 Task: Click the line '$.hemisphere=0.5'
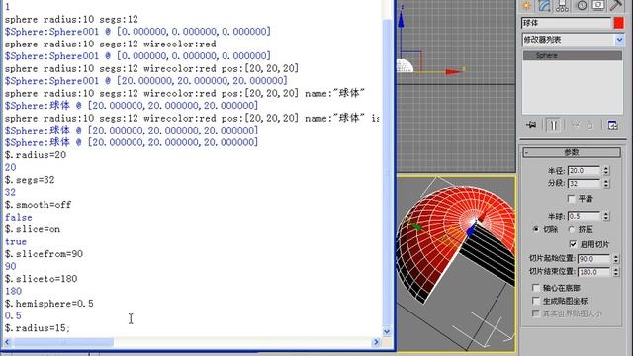point(48,304)
